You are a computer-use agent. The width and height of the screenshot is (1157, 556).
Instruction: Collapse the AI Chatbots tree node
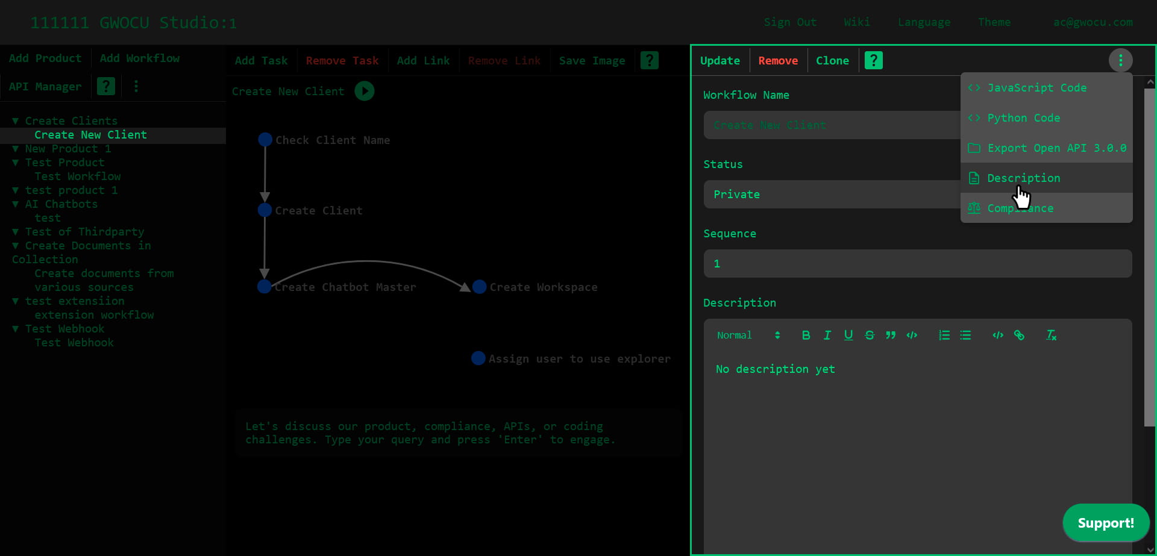[x=16, y=204]
